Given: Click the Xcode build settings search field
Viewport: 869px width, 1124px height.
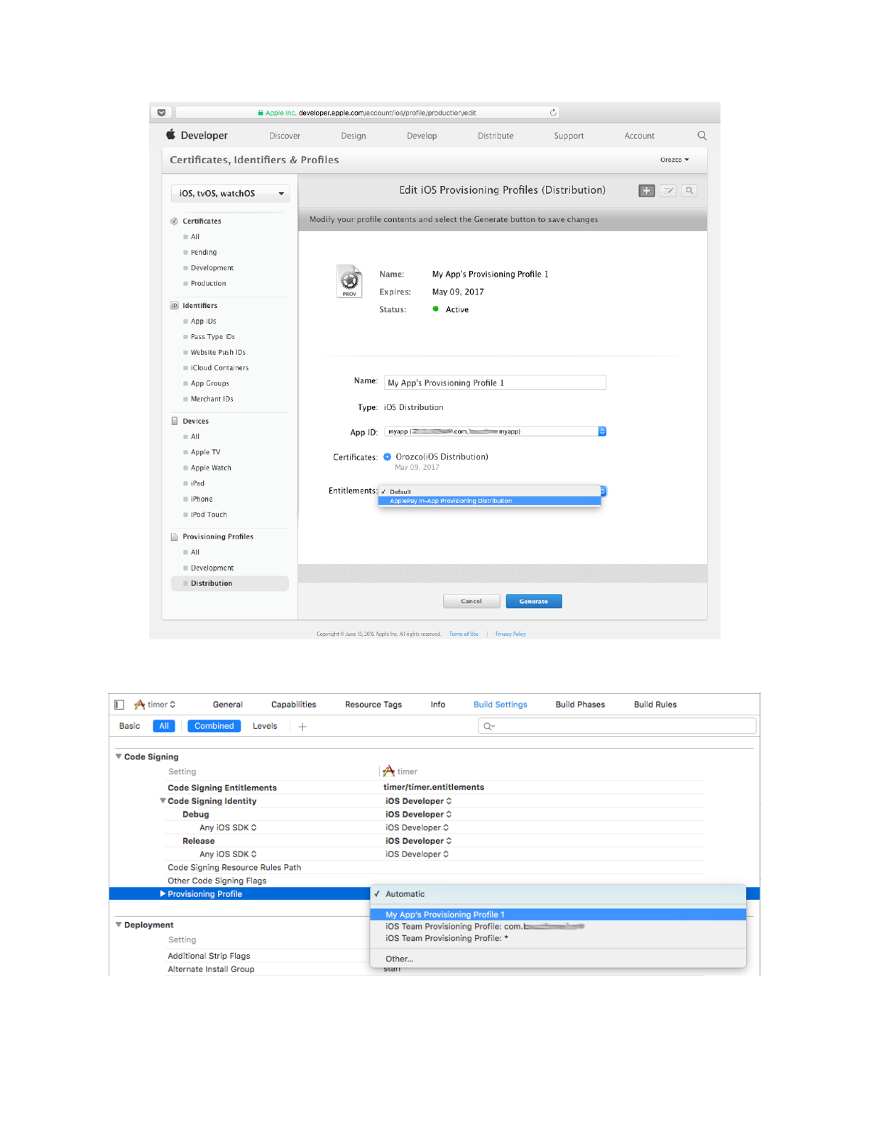Looking at the screenshot, I should pos(617,726).
